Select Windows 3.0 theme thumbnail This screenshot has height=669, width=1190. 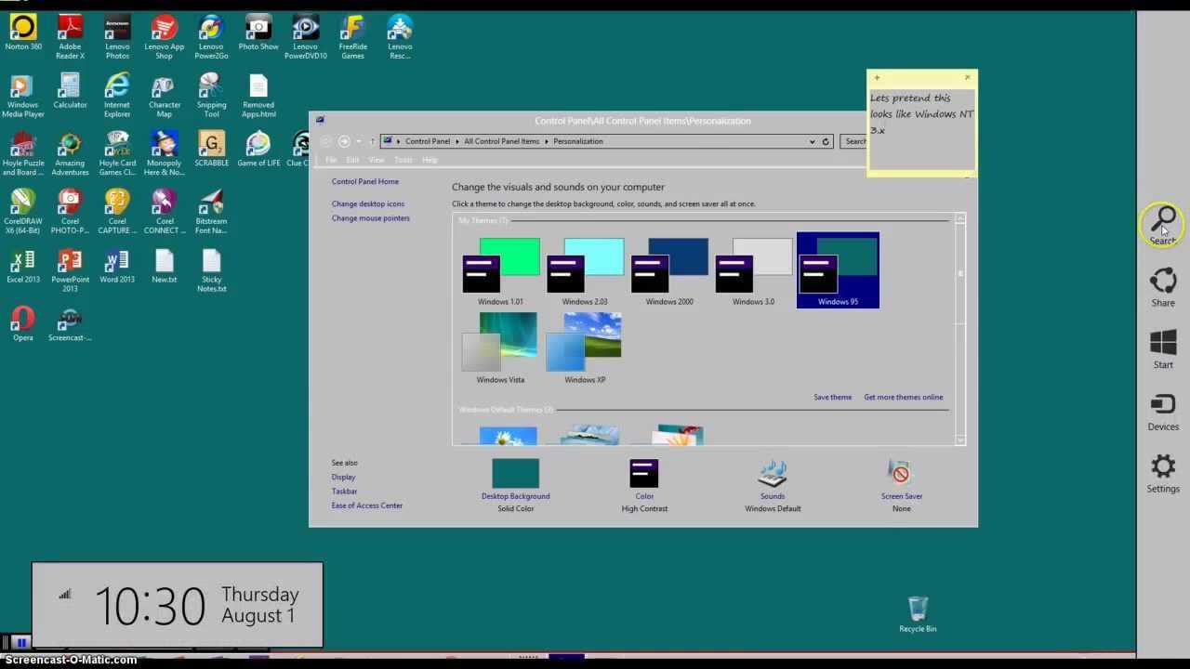click(x=753, y=271)
